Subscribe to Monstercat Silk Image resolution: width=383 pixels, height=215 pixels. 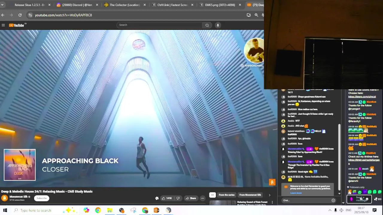point(42,198)
